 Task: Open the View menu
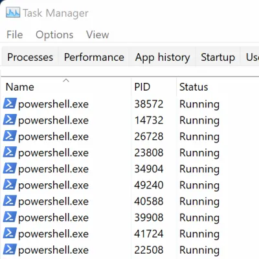98,34
